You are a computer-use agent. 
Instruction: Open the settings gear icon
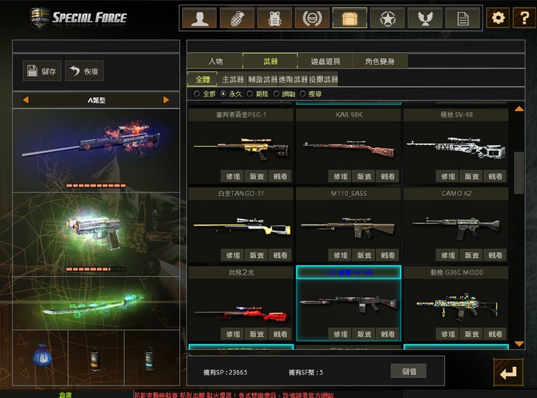point(498,18)
